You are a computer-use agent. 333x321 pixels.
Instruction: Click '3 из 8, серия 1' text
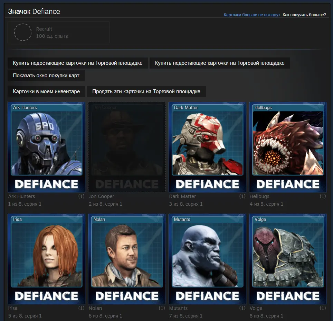click(x=186, y=204)
